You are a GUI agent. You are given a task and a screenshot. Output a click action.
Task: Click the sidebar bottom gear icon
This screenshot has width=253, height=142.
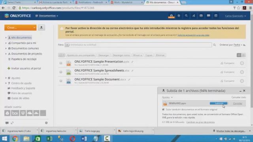46,123
